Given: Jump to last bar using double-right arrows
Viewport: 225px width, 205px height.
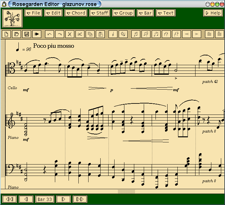Looking at the screenshot, I should click(x=80, y=199).
